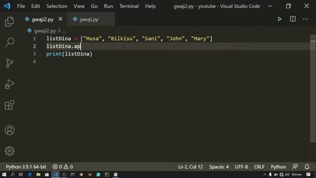Screen dimensions: 316x178
Task: Open the Source Control view
Action: (x=9, y=63)
